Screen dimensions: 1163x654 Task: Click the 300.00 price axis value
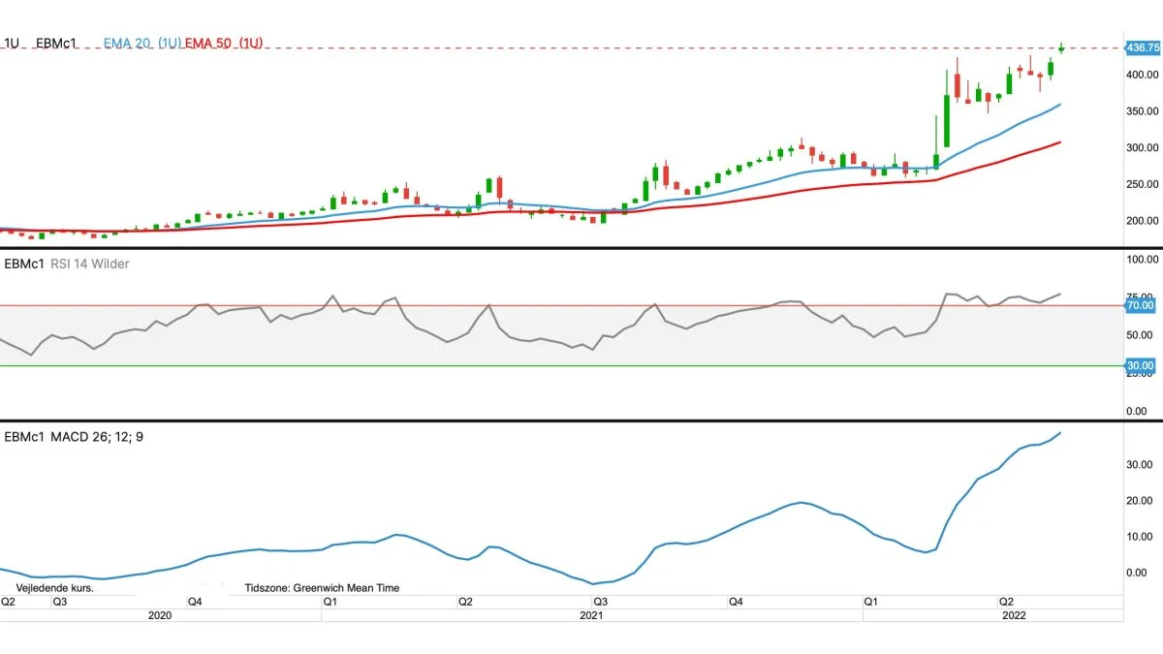[1142, 148]
